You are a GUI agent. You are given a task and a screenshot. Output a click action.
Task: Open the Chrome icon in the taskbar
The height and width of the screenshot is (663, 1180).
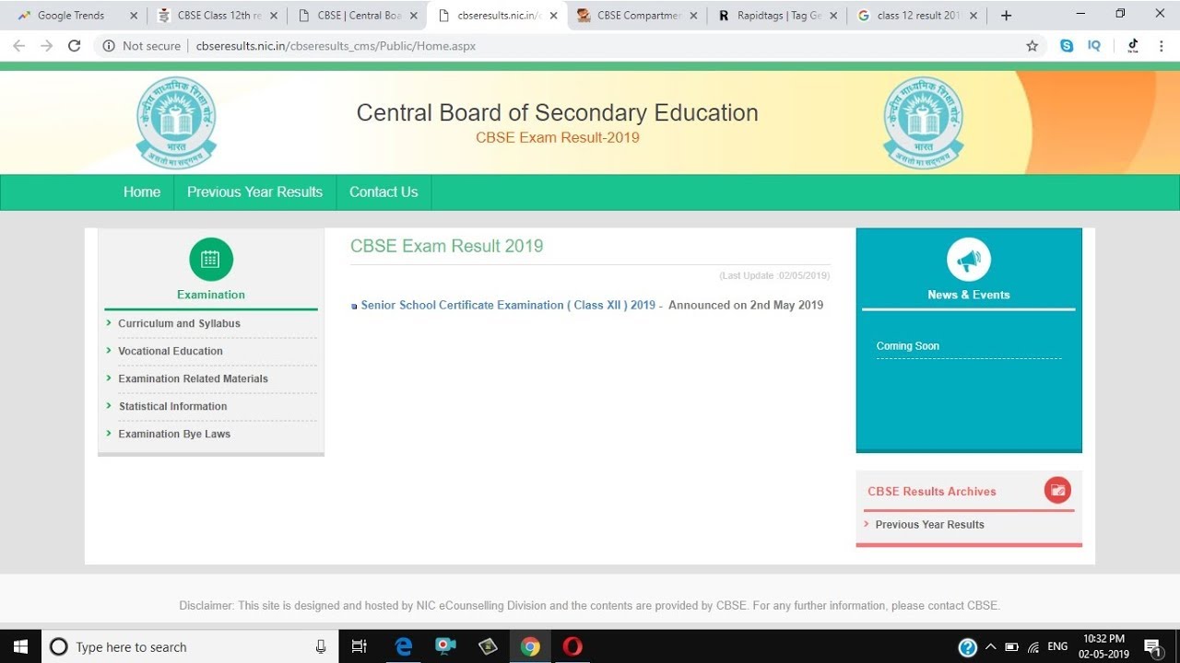(x=530, y=646)
